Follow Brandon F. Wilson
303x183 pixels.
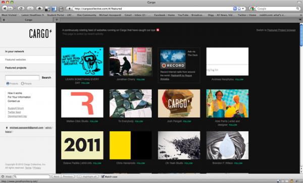coord(238,163)
